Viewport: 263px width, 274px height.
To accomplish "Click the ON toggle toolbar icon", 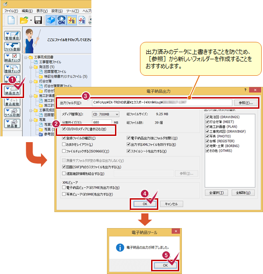I will pyautogui.click(x=62, y=20).
